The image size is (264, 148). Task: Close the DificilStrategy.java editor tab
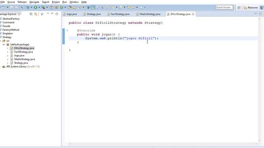point(193,14)
